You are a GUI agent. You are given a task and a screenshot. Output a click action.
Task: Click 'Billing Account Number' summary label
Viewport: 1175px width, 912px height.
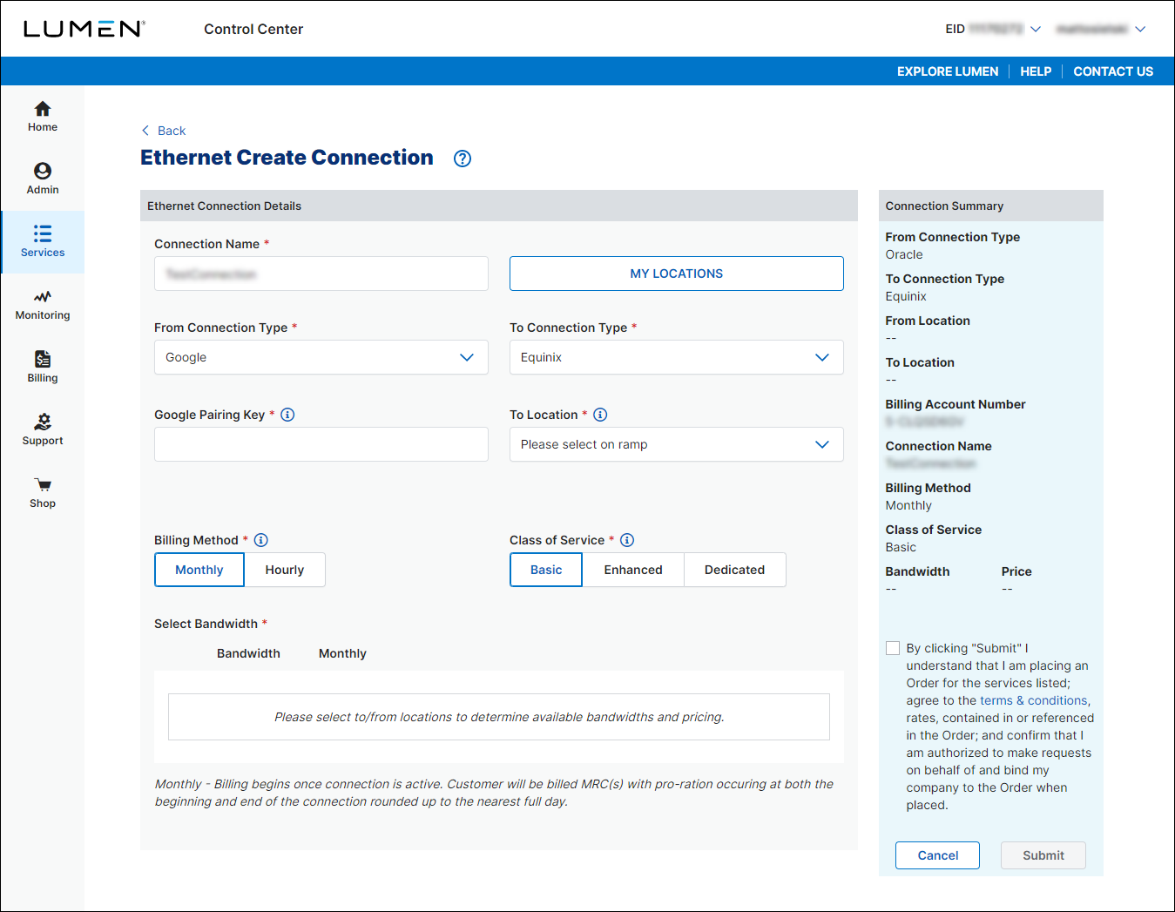point(956,404)
